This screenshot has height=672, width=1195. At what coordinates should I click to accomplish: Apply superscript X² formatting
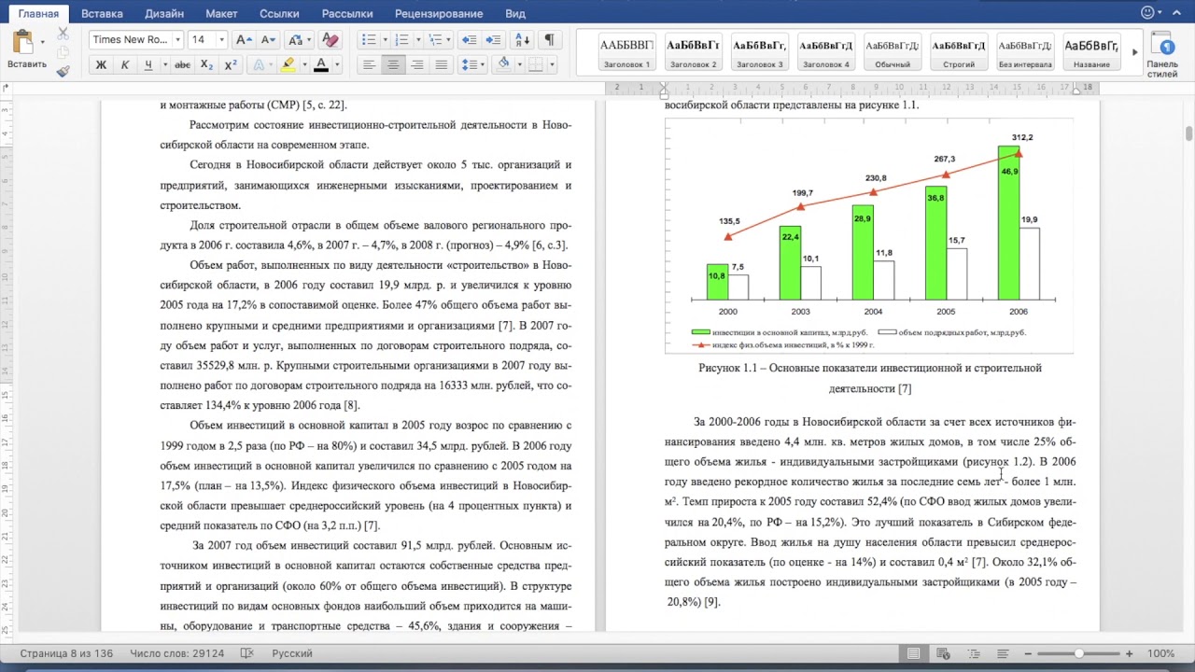click(x=231, y=65)
